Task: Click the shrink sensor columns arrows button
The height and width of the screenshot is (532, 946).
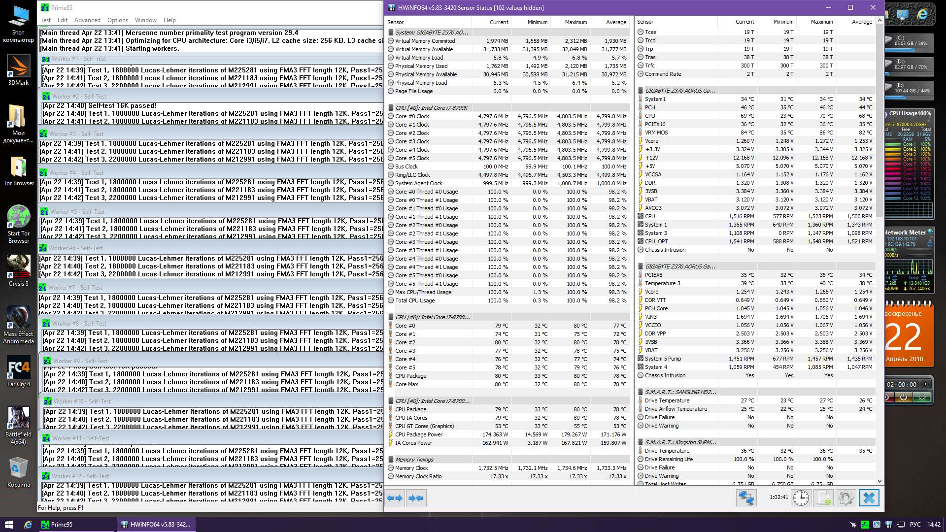Action: (416, 498)
